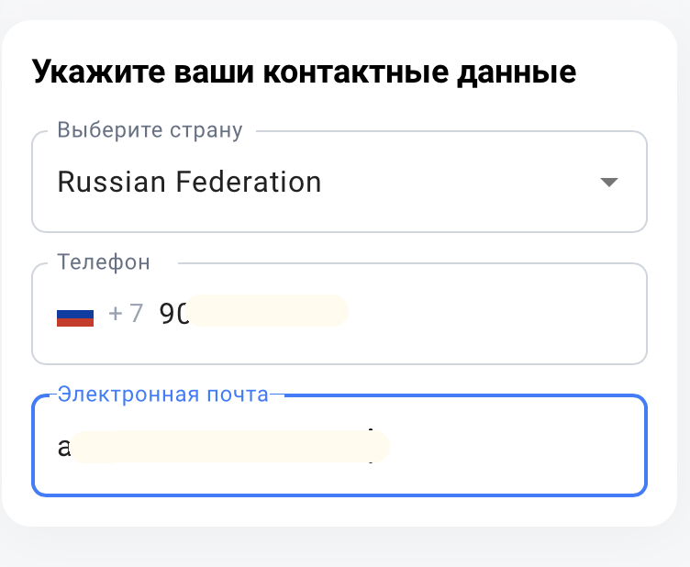Click the 'Электронная почта' floating label
The height and width of the screenshot is (567, 690).
(162, 395)
